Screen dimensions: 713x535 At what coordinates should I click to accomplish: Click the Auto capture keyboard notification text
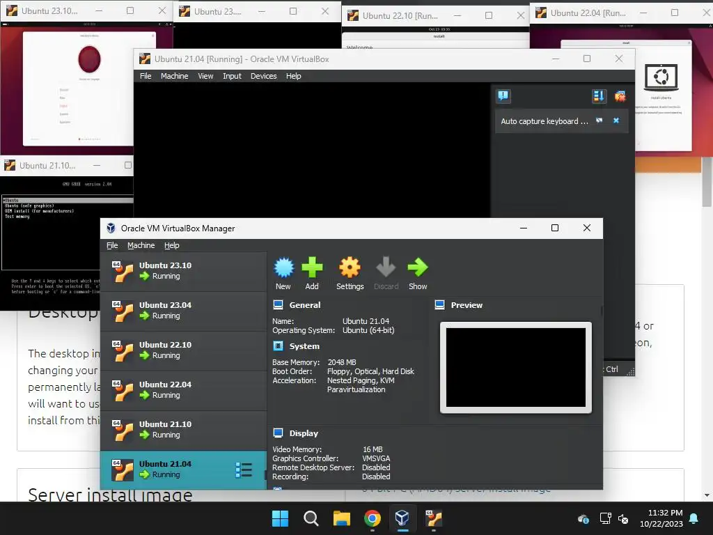click(544, 121)
